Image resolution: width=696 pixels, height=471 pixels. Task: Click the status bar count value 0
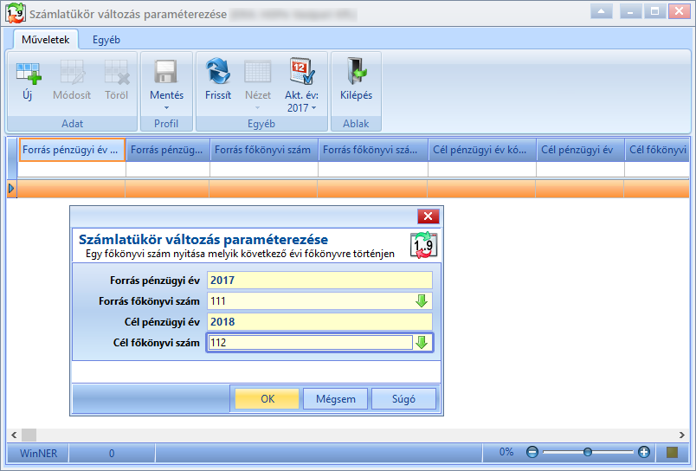click(112, 453)
